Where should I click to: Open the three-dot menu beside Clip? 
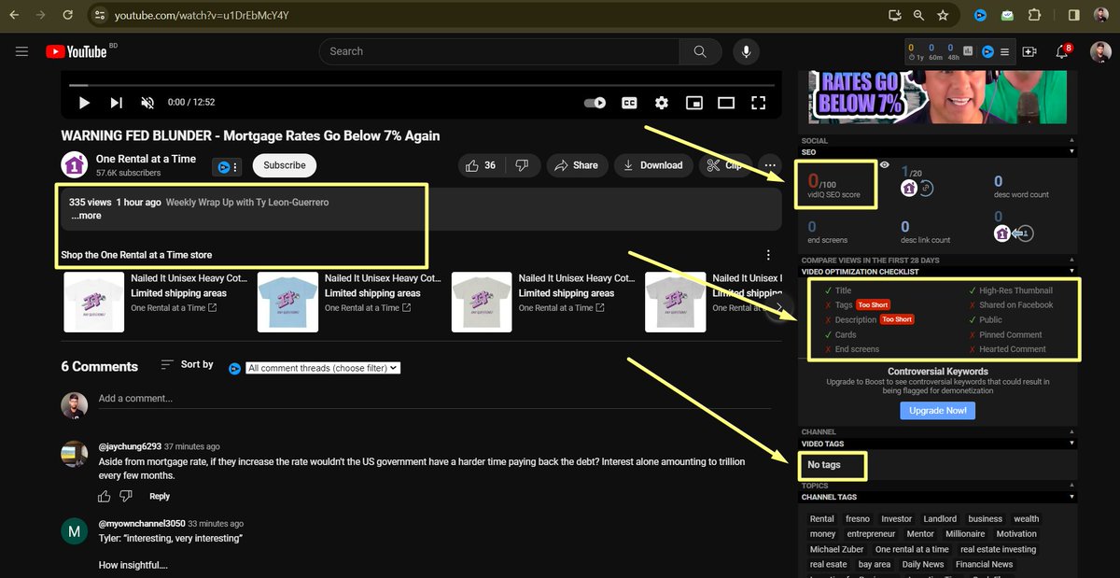click(768, 164)
